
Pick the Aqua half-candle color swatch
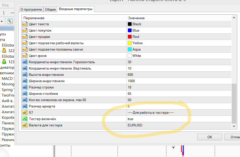[x=130, y=50]
